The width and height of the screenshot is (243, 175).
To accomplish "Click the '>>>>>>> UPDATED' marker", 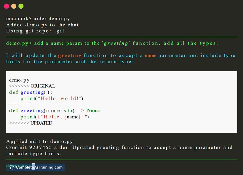I will [x=31, y=123].
